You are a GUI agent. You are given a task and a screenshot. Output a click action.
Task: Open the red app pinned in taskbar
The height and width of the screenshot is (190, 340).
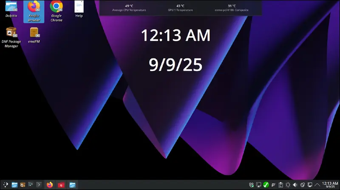[x=61, y=185]
